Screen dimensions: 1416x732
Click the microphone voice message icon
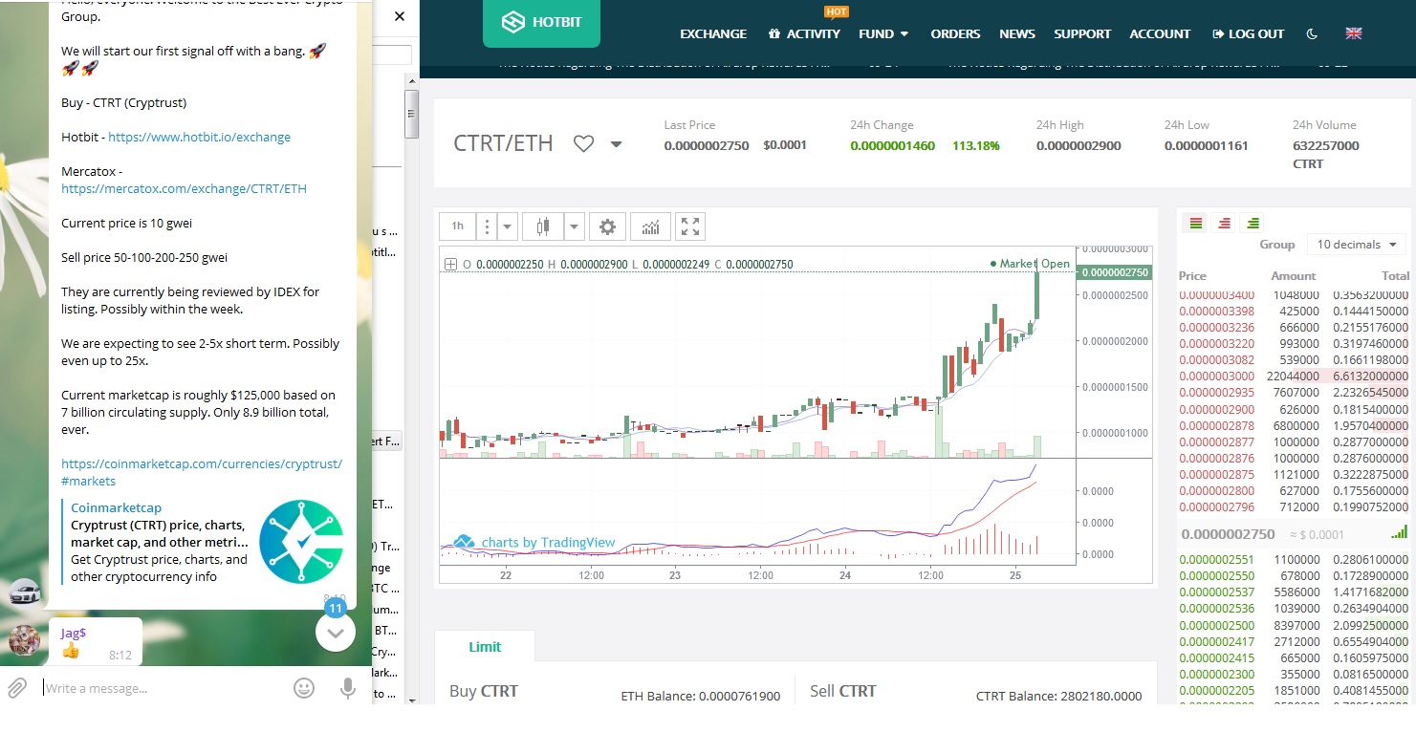pyautogui.click(x=348, y=688)
